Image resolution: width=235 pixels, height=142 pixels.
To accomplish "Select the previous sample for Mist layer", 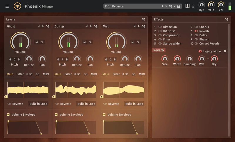I will point(135,26).
